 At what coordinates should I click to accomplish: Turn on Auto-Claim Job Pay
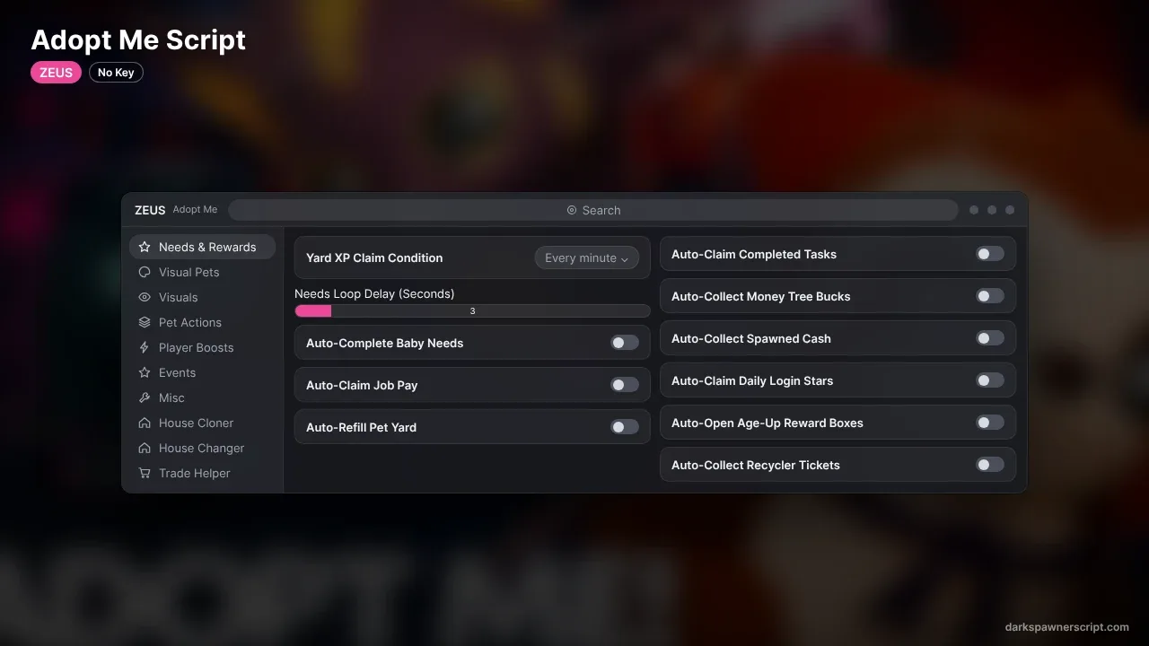[625, 385]
